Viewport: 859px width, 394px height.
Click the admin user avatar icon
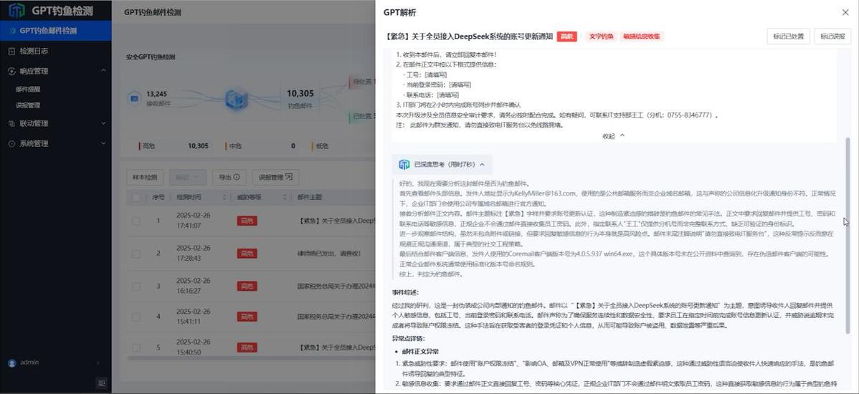coord(11,362)
